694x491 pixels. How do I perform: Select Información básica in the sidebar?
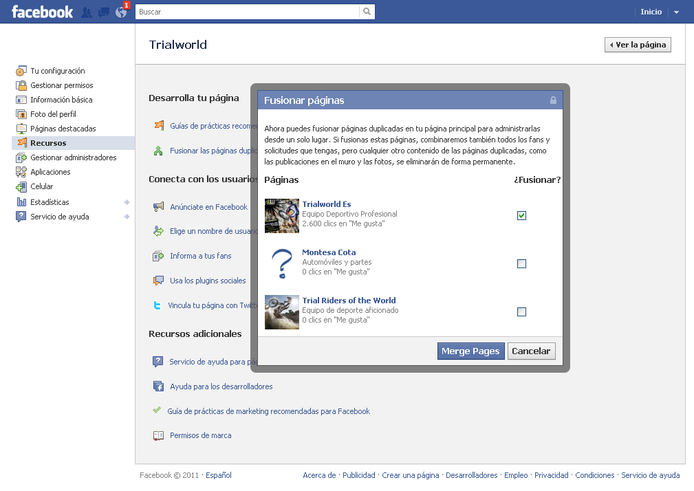click(x=61, y=100)
